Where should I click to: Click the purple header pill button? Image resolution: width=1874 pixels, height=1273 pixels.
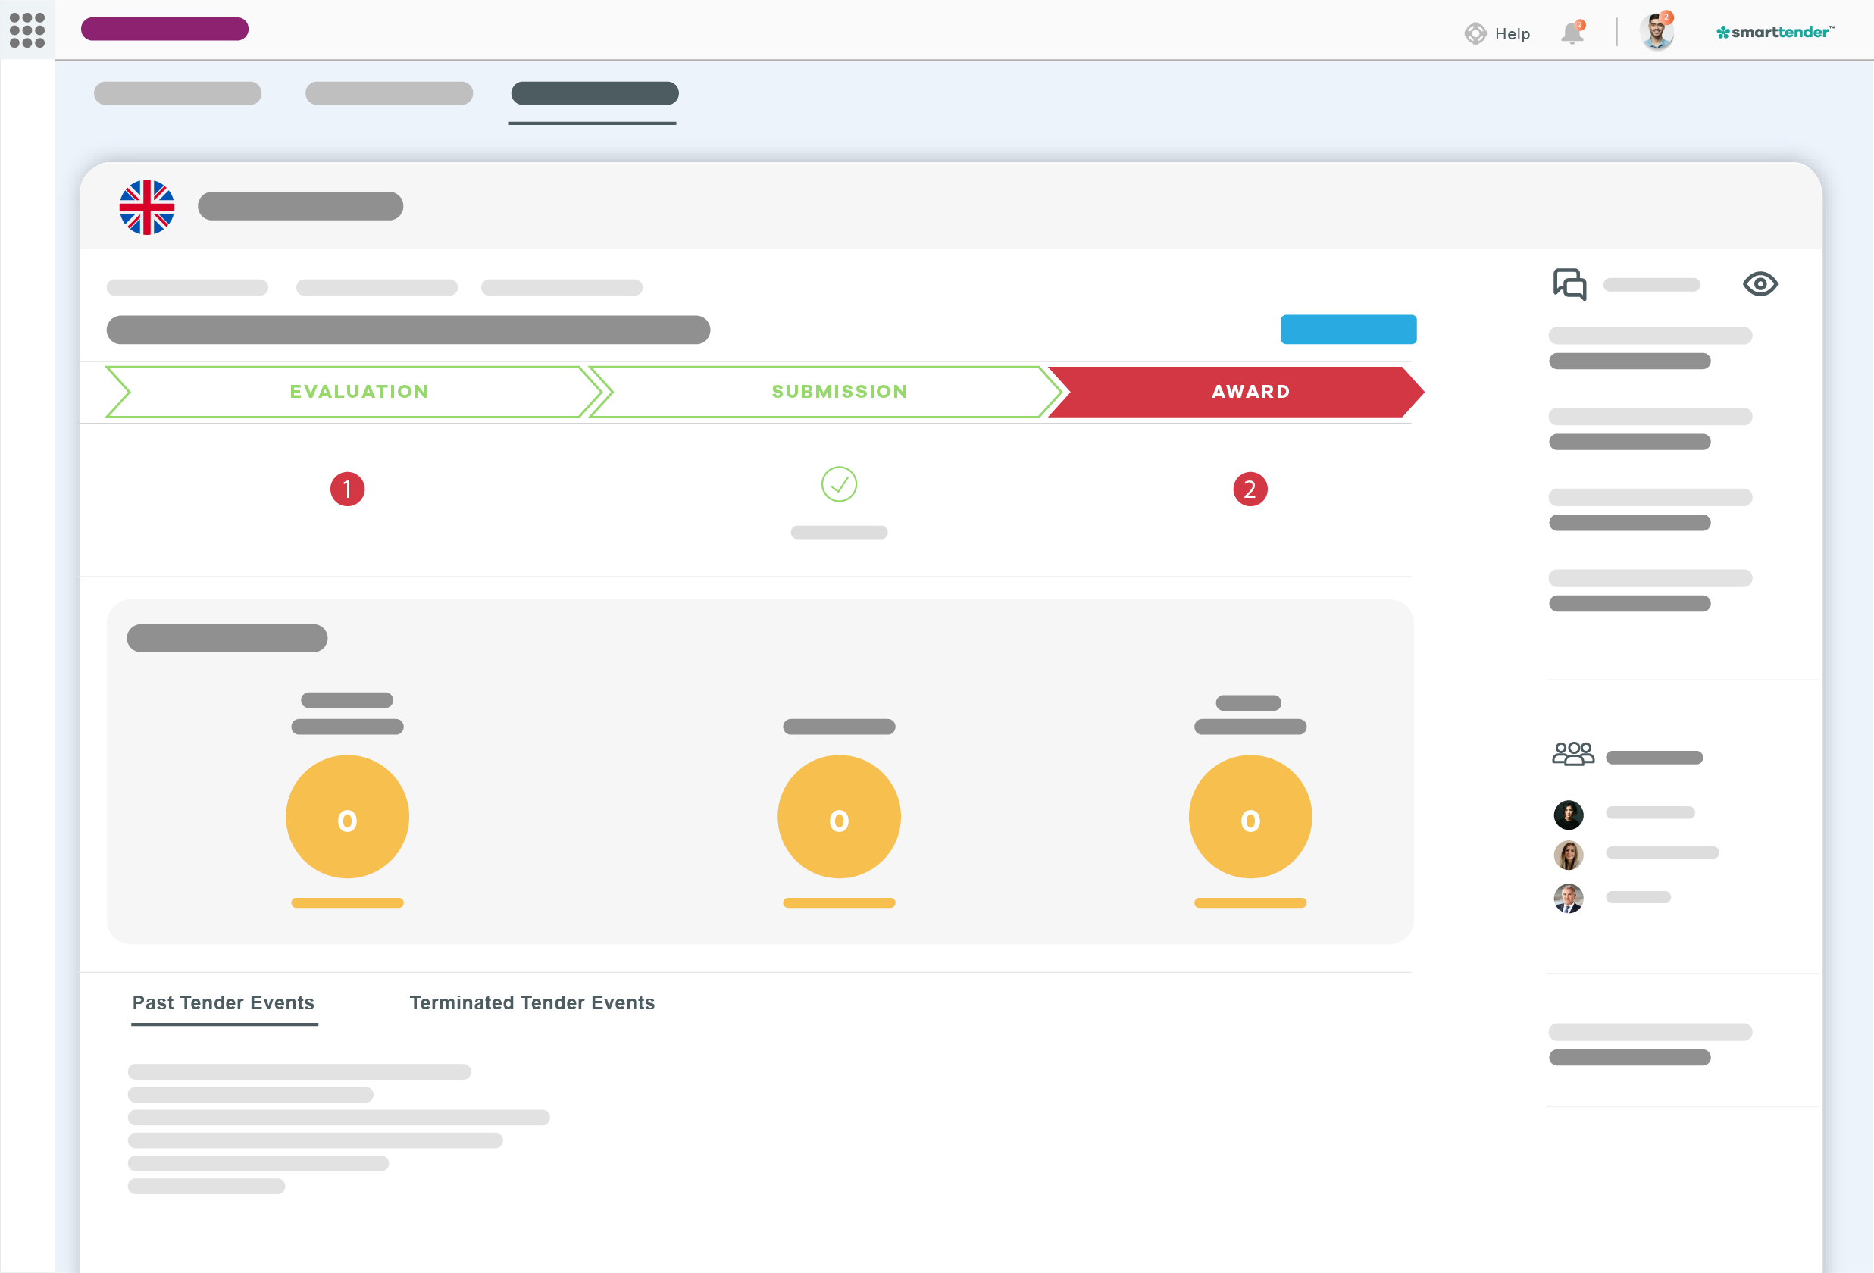point(164,29)
